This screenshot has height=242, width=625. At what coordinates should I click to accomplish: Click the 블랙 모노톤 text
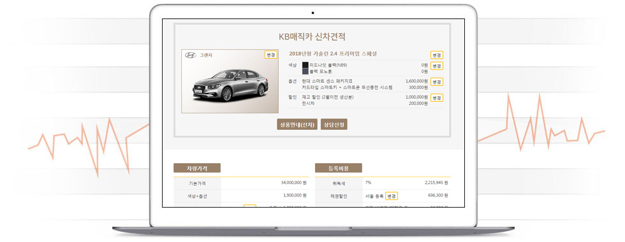click(320, 71)
